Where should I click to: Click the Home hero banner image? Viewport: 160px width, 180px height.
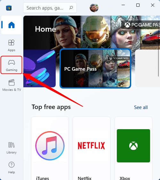[x=92, y=32]
